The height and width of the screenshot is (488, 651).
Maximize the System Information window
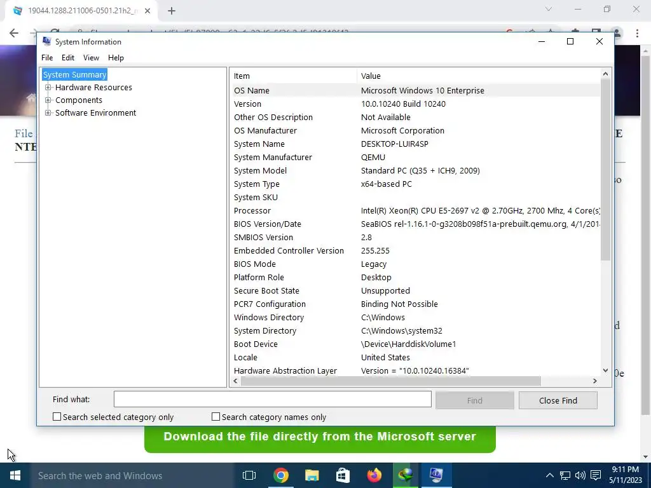570,41
